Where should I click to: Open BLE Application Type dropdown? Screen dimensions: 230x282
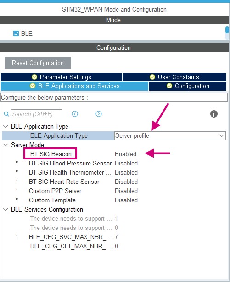(x=170, y=135)
